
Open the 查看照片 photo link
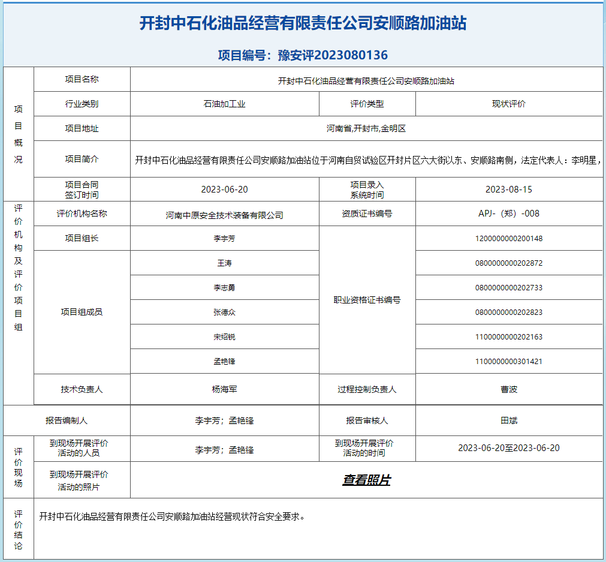coord(366,480)
